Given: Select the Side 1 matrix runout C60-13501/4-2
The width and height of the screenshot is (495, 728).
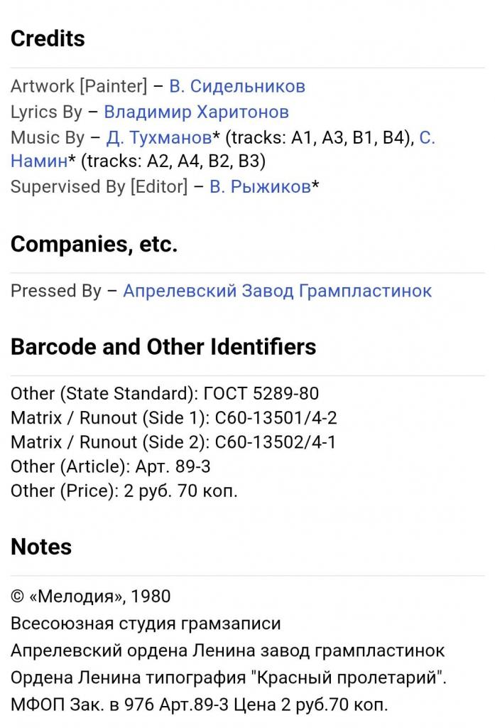Looking at the screenshot, I should point(174,418).
